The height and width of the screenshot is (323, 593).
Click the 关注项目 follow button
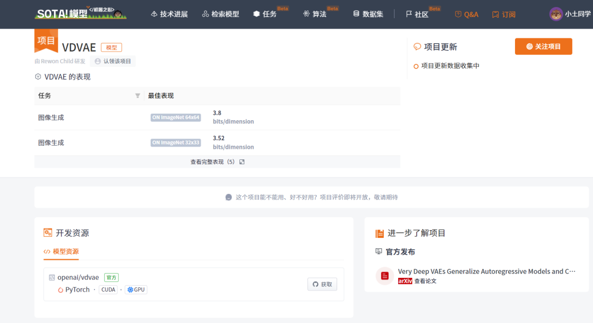click(543, 47)
